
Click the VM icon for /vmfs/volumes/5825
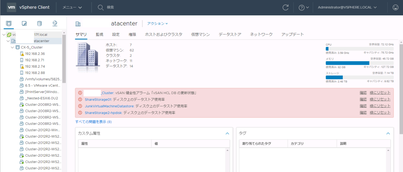22,79
